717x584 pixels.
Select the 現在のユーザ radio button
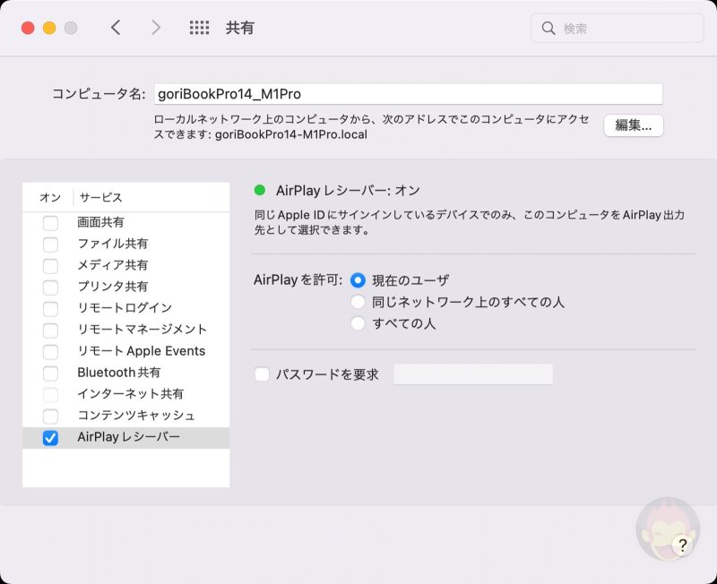pyautogui.click(x=358, y=280)
